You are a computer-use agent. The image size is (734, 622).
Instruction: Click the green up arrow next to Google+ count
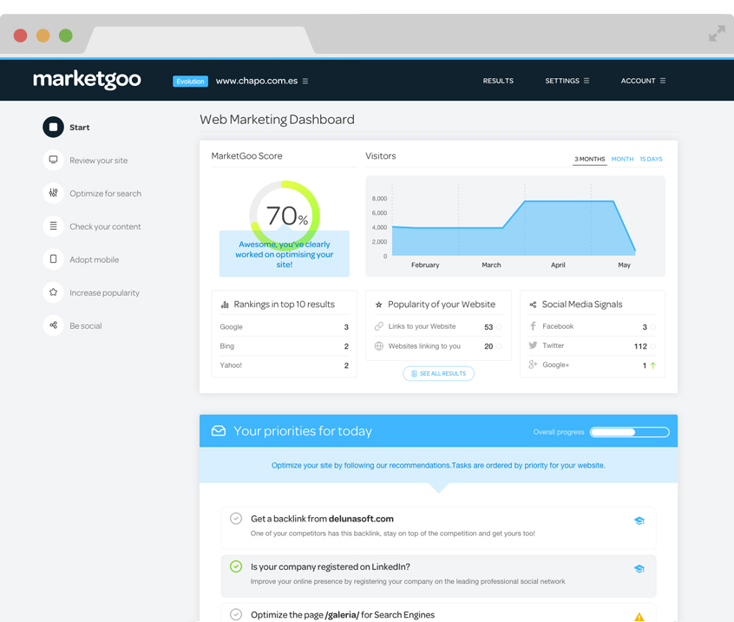(653, 365)
